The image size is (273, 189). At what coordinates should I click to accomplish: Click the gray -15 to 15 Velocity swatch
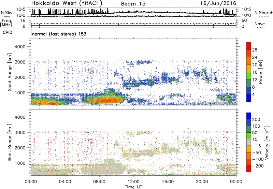click(x=249, y=143)
